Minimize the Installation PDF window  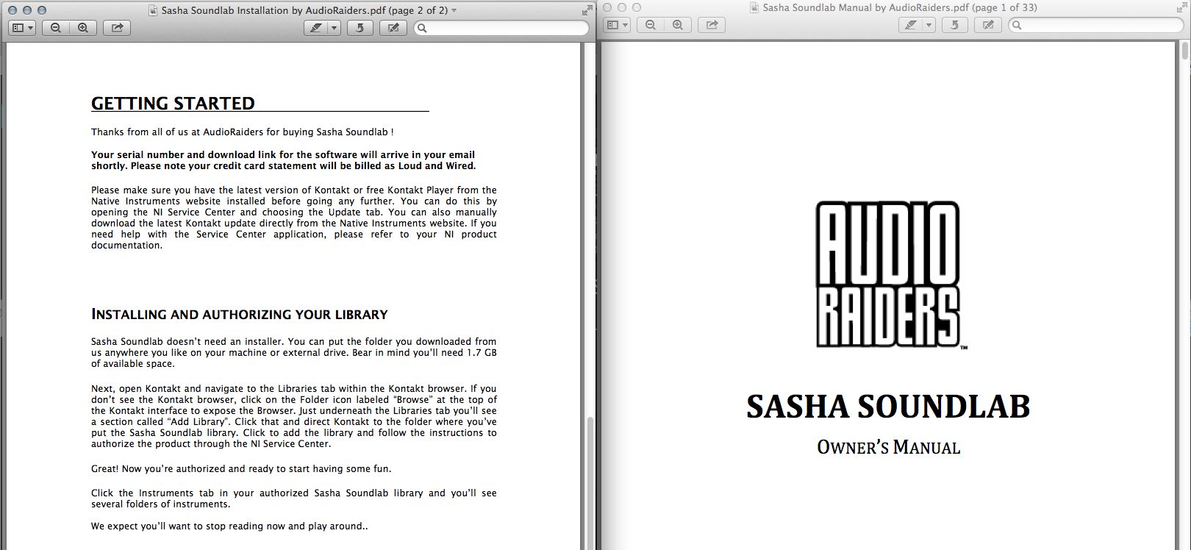click(28, 10)
